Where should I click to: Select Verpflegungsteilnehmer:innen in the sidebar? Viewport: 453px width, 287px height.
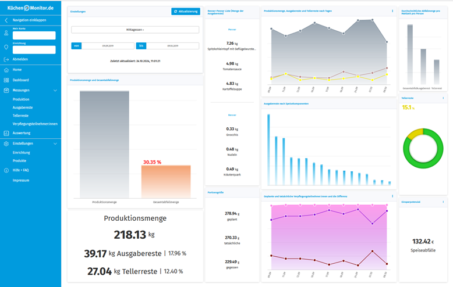point(34,124)
